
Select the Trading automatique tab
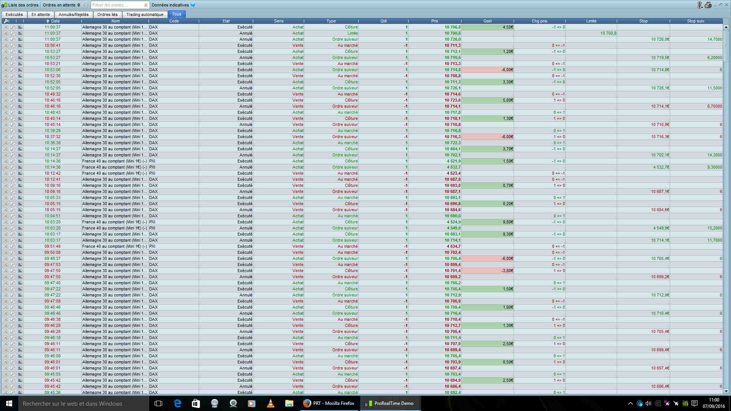click(145, 14)
